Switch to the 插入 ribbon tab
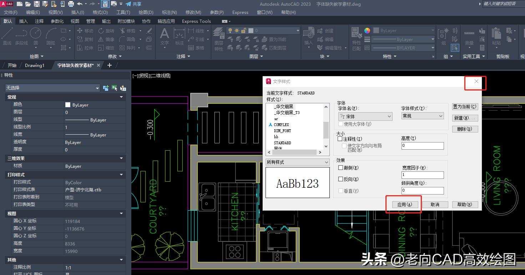 pyautogui.click(x=23, y=21)
